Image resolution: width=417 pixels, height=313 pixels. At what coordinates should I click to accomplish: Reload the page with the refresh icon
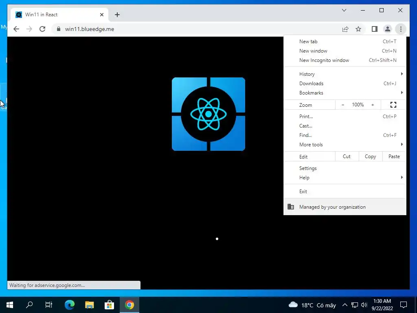(x=42, y=29)
